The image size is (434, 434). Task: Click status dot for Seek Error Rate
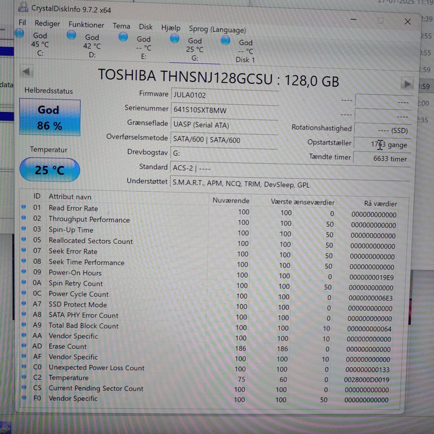(24, 250)
